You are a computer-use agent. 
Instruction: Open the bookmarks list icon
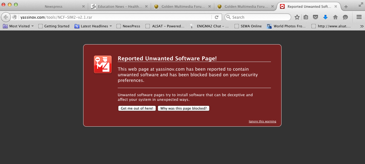pyautogui.click(x=306, y=17)
